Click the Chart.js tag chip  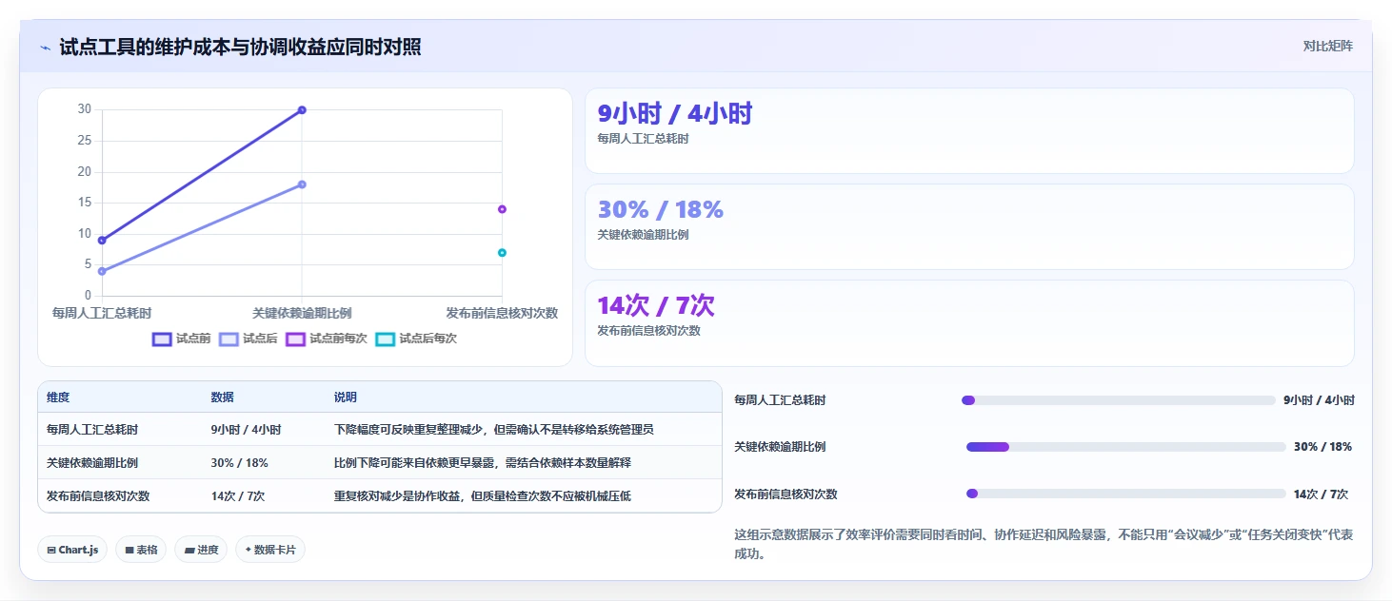72,550
